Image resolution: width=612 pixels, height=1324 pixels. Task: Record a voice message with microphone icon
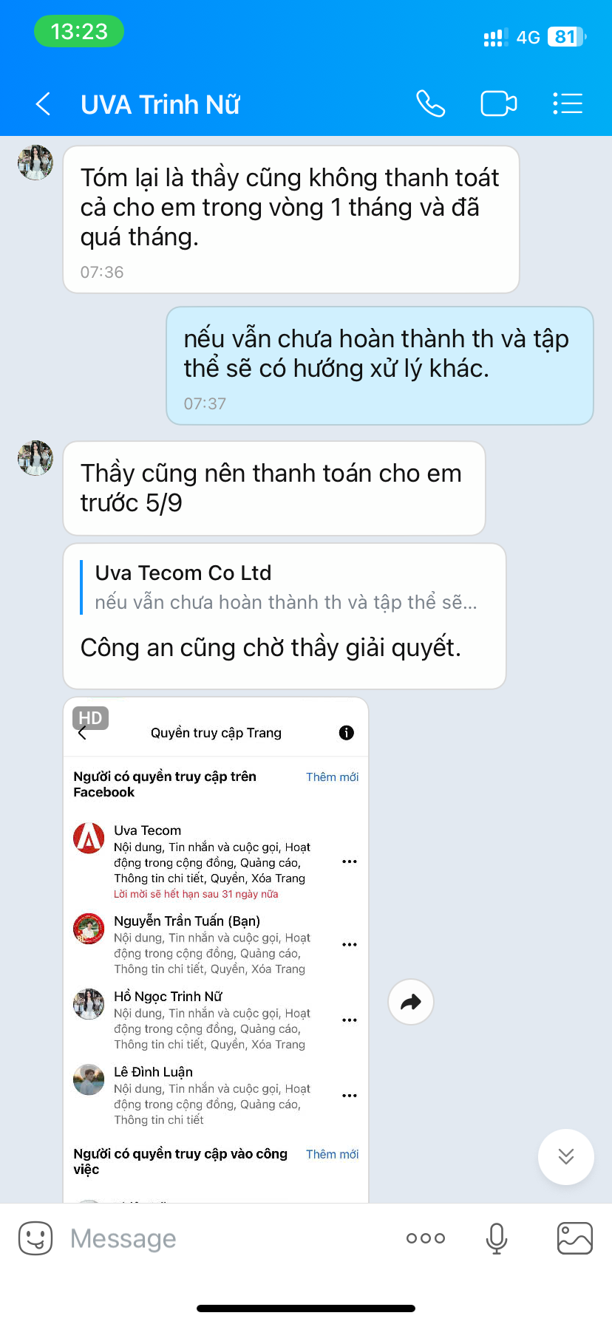pyautogui.click(x=497, y=1238)
